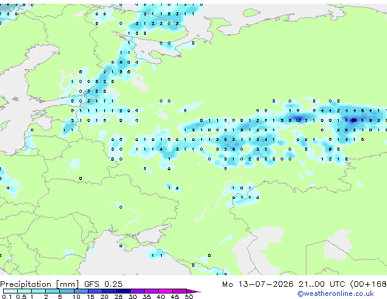Click the '45' legend scale label
387x299 pixels.
[175, 297]
